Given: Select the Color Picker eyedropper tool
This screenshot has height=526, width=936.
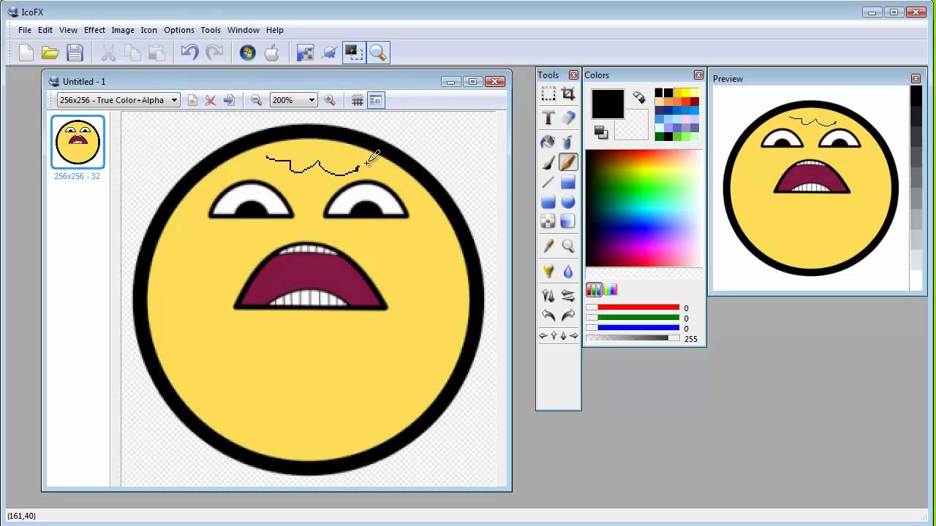Looking at the screenshot, I should click(x=548, y=246).
